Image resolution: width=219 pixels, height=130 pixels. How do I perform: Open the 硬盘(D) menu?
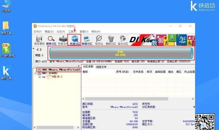coord(49,31)
